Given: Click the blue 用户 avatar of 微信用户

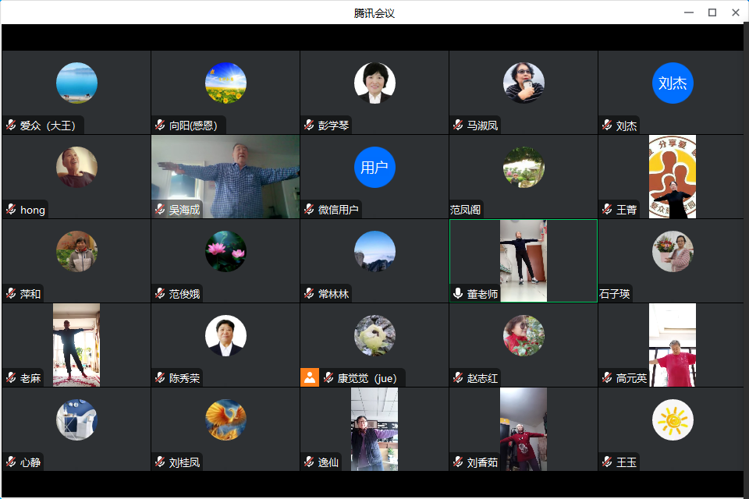Looking at the screenshot, I should pos(374,168).
